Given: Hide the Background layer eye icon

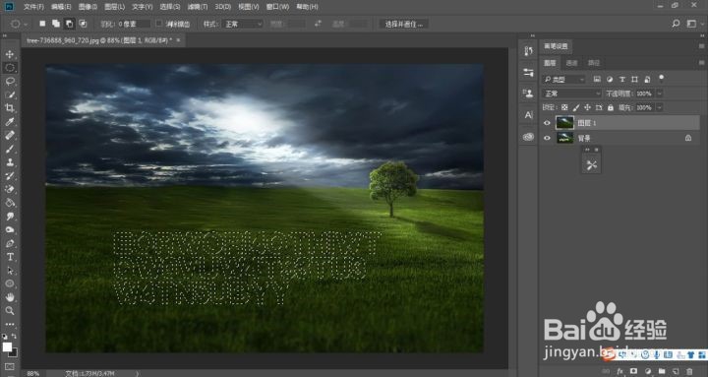Looking at the screenshot, I should [x=548, y=138].
